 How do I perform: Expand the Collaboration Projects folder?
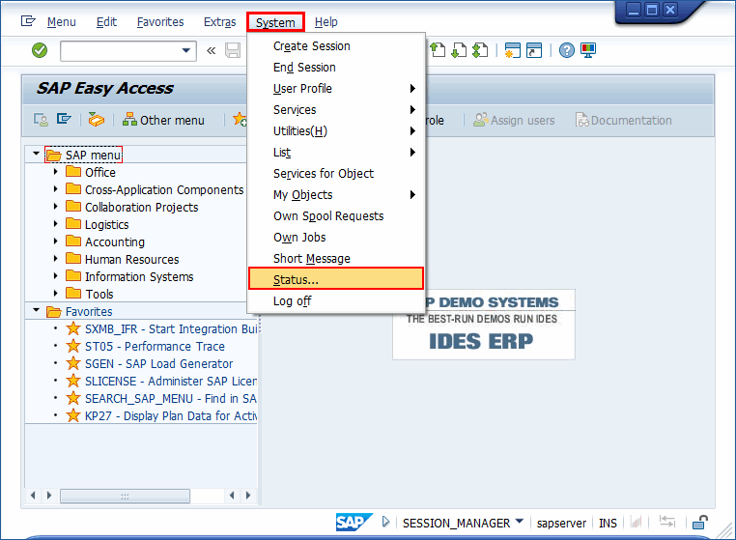55,206
